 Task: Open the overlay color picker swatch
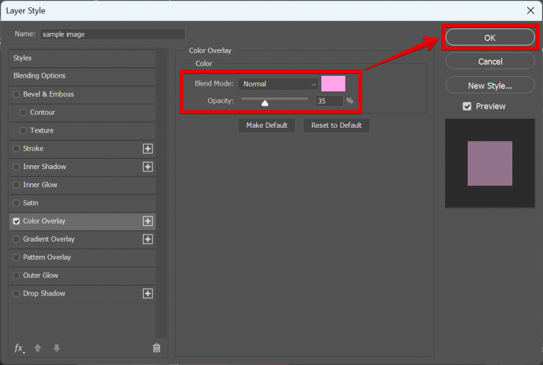coord(334,84)
